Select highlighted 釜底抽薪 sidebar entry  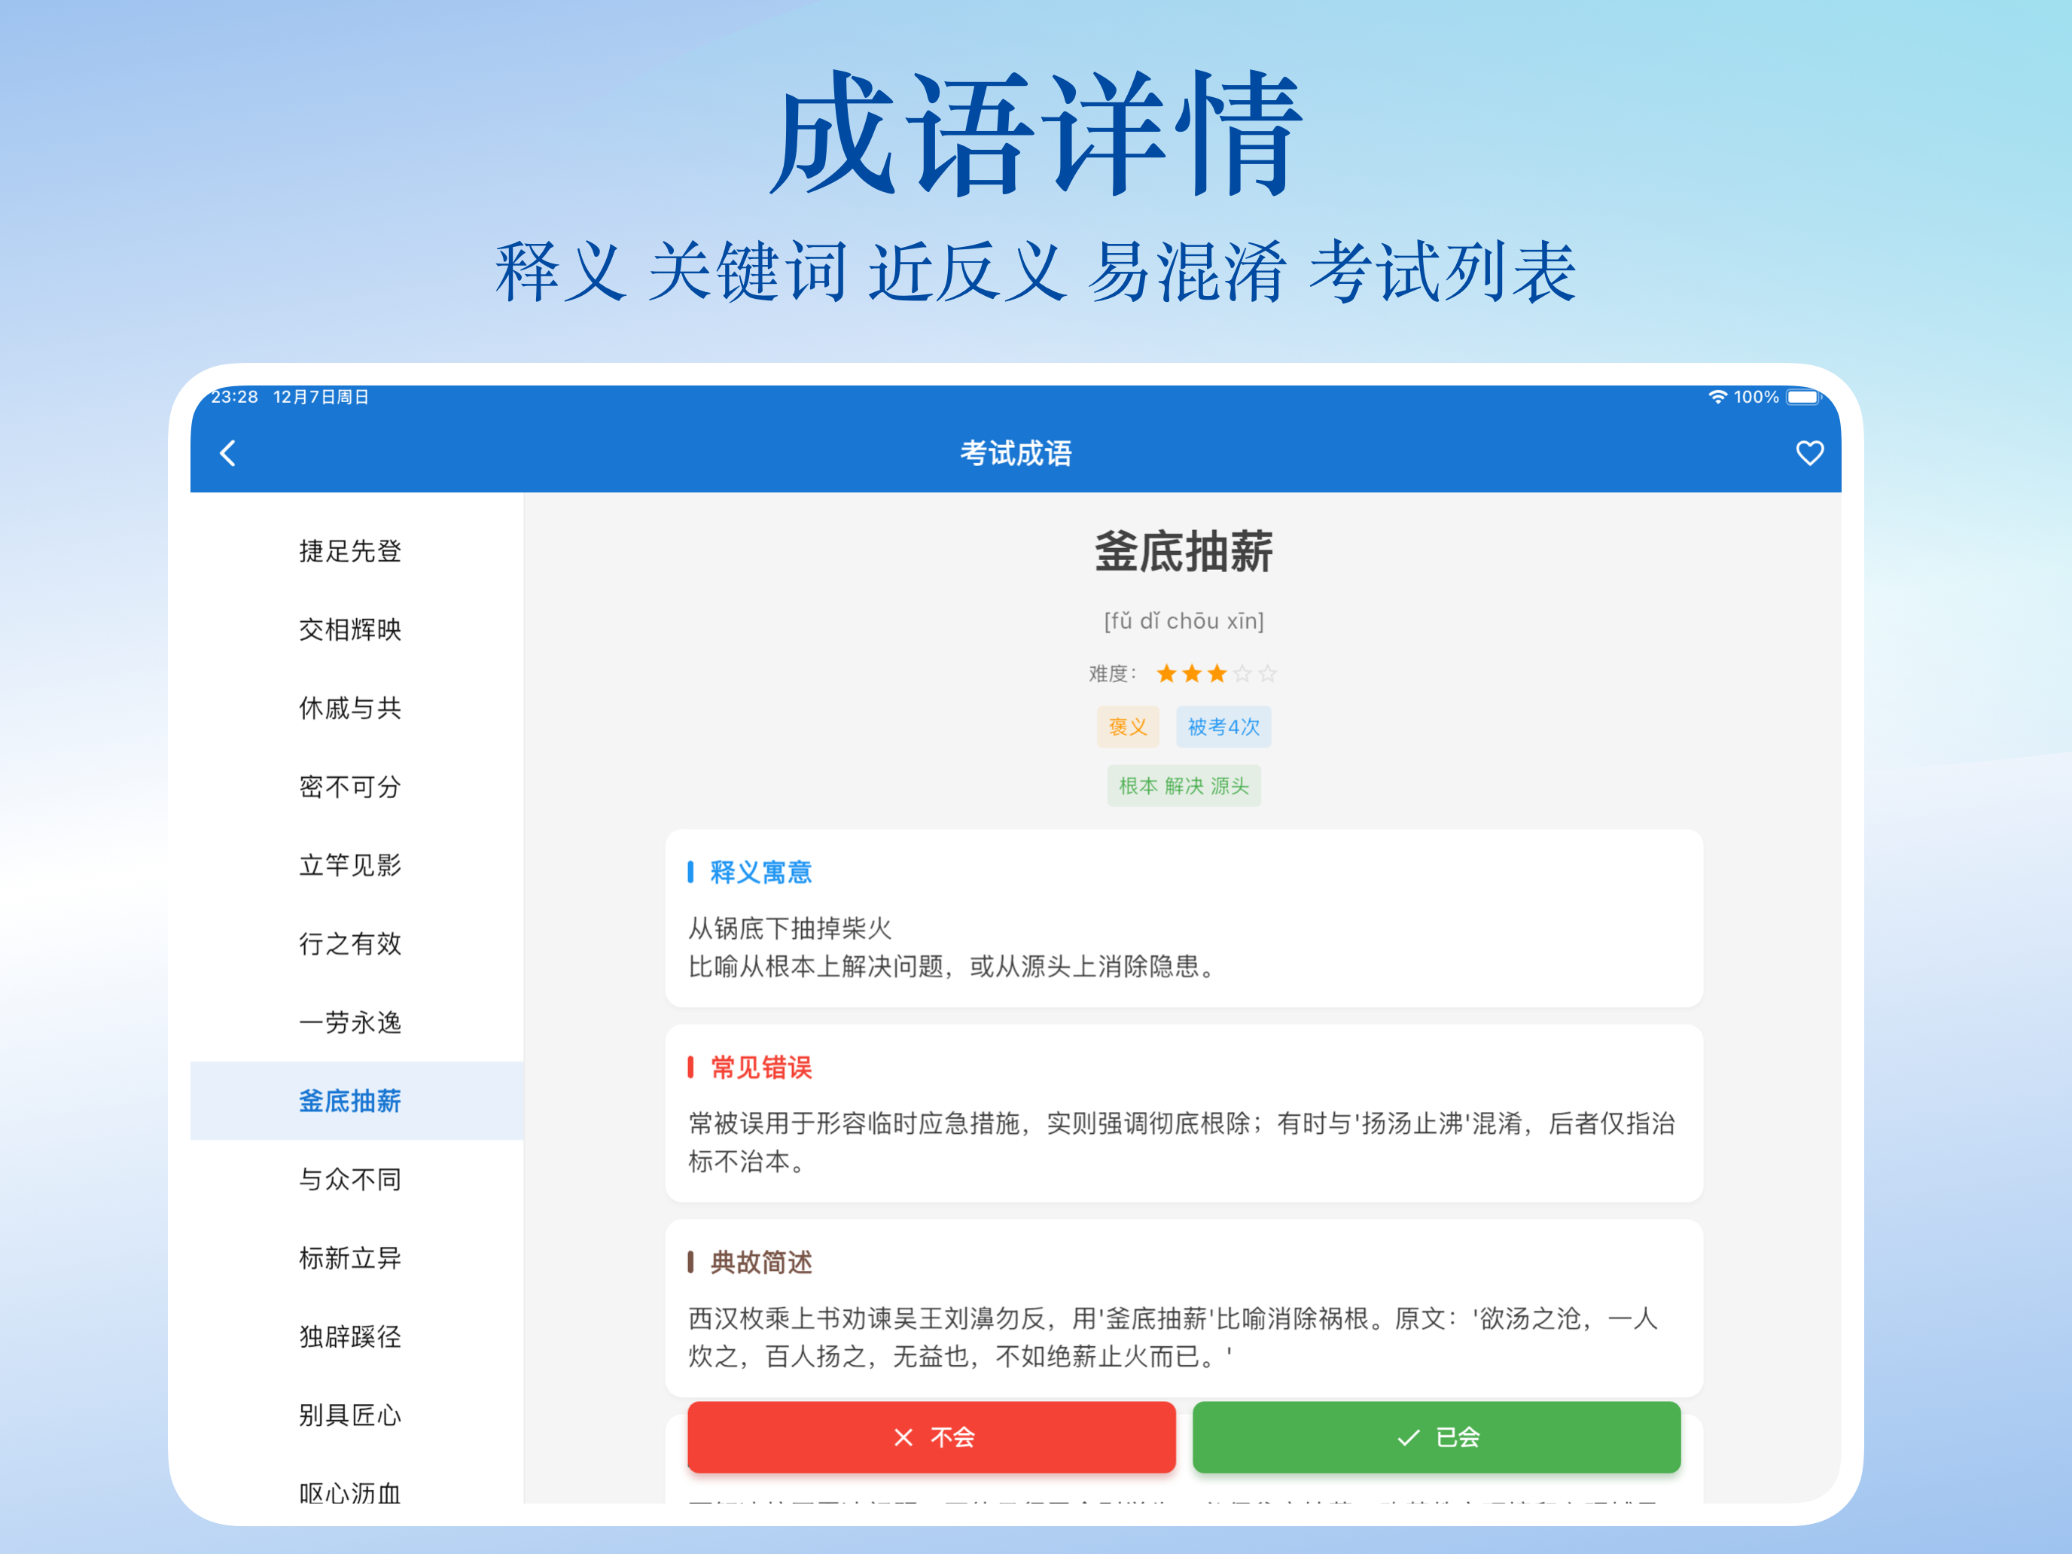pyautogui.click(x=356, y=1101)
